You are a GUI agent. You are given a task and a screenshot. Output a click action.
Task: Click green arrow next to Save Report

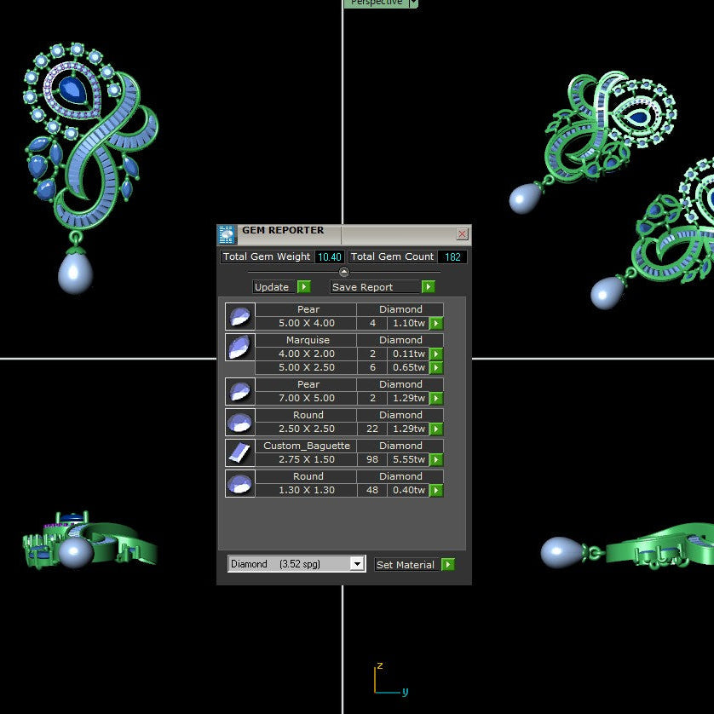click(428, 287)
